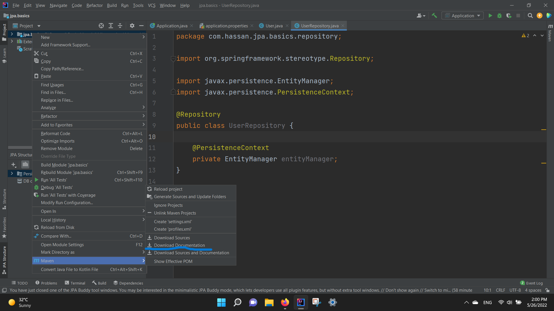Open JPA Structure side tool window
The height and width of the screenshot is (311, 554).
coord(4,260)
